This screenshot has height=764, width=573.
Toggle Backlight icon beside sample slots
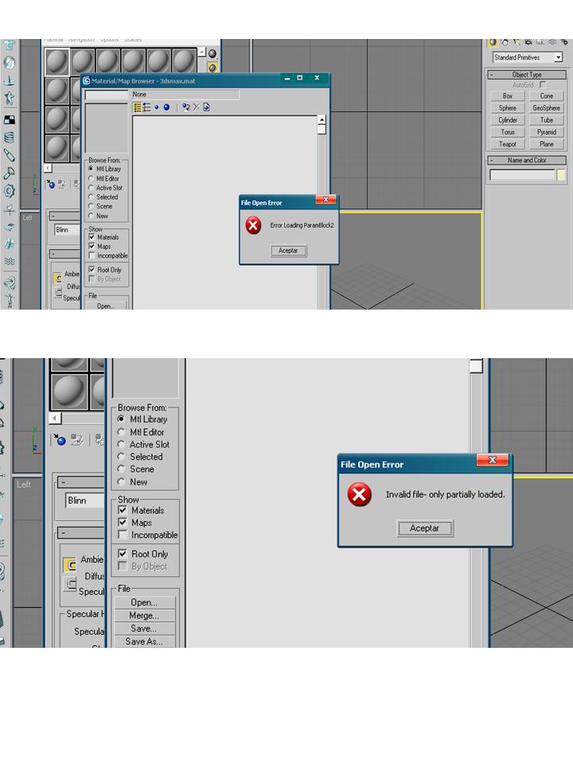212,67
